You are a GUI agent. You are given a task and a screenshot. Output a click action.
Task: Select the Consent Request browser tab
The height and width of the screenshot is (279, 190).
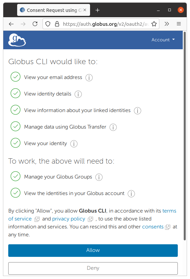click(x=53, y=10)
